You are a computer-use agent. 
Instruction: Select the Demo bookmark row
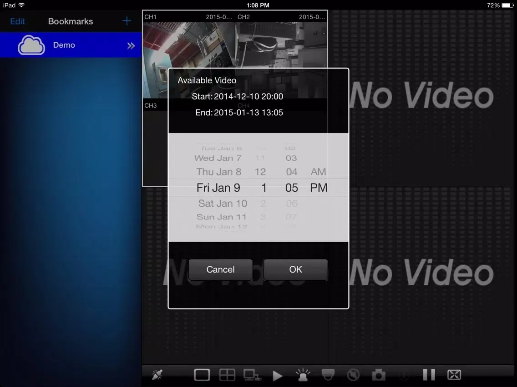[71, 45]
